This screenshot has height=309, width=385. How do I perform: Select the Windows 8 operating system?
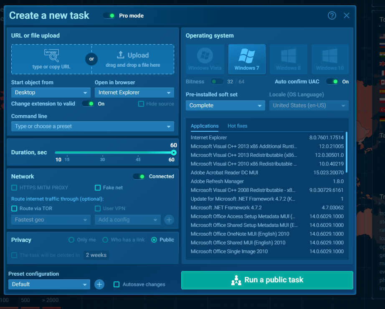coord(288,59)
